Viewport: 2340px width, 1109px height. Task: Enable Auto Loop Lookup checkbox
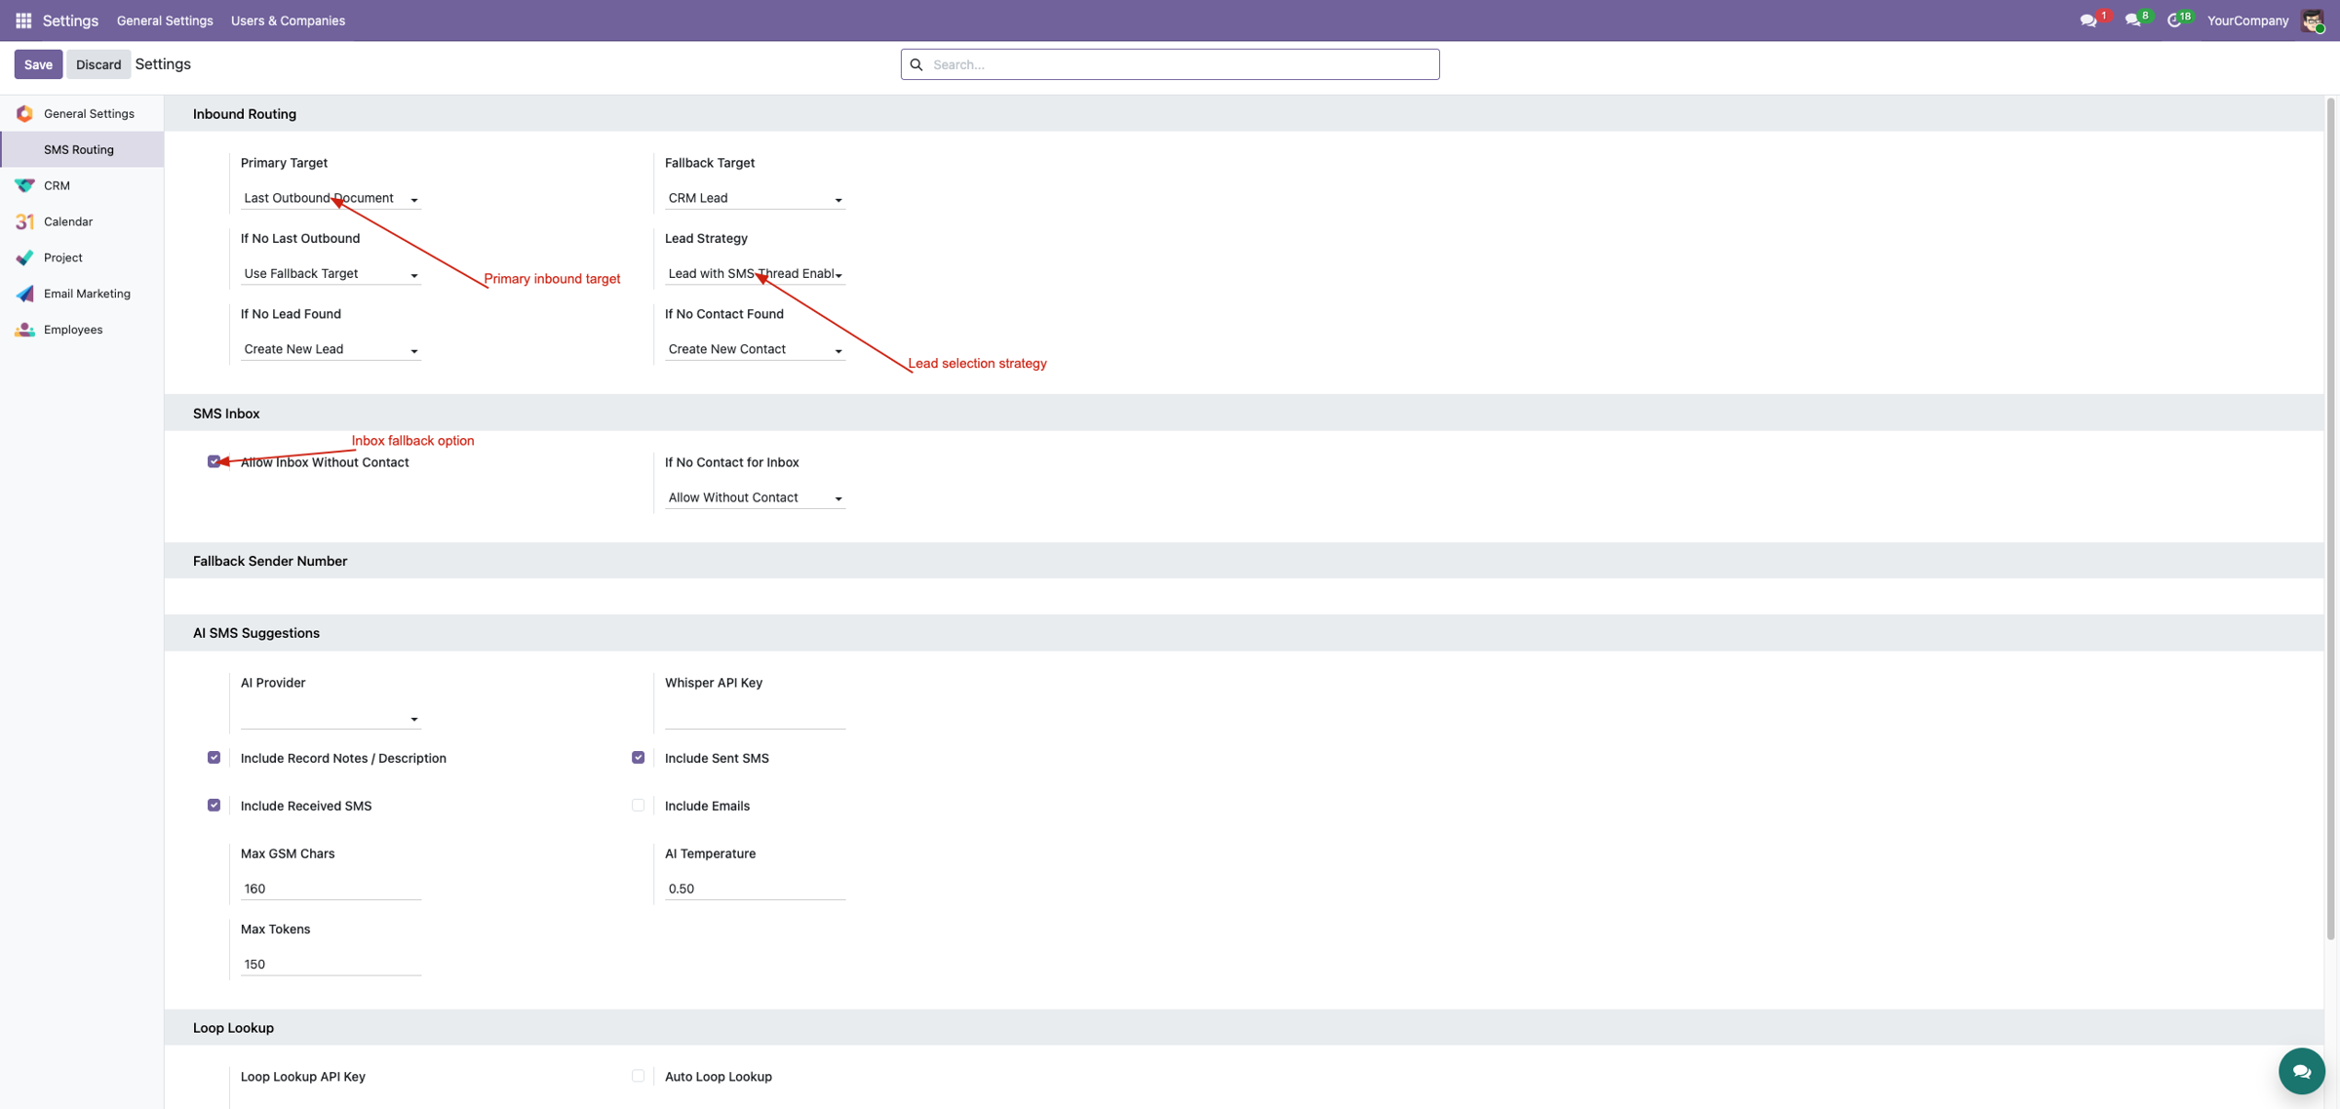coord(638,1076)
